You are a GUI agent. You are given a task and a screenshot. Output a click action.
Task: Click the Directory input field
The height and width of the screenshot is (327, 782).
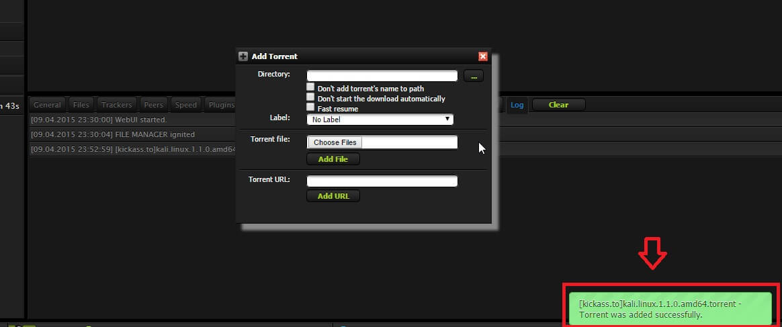click(x=382, y=76)
